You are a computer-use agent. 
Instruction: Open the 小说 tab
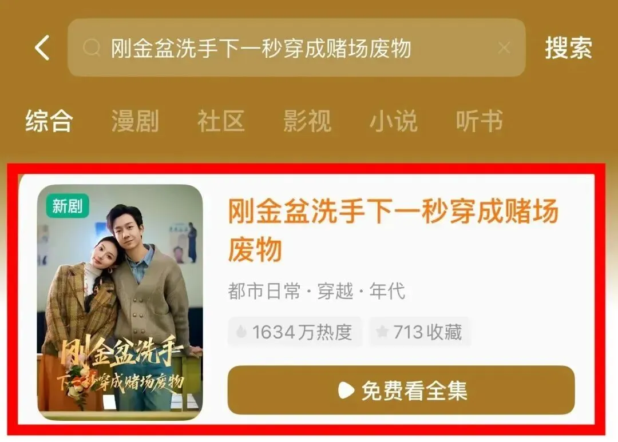(393, 121)
